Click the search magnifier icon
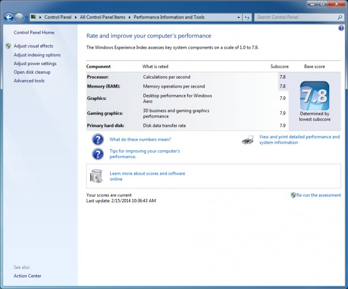The height and width of the screenshot is (289, 348). click(x=340, y=17)
